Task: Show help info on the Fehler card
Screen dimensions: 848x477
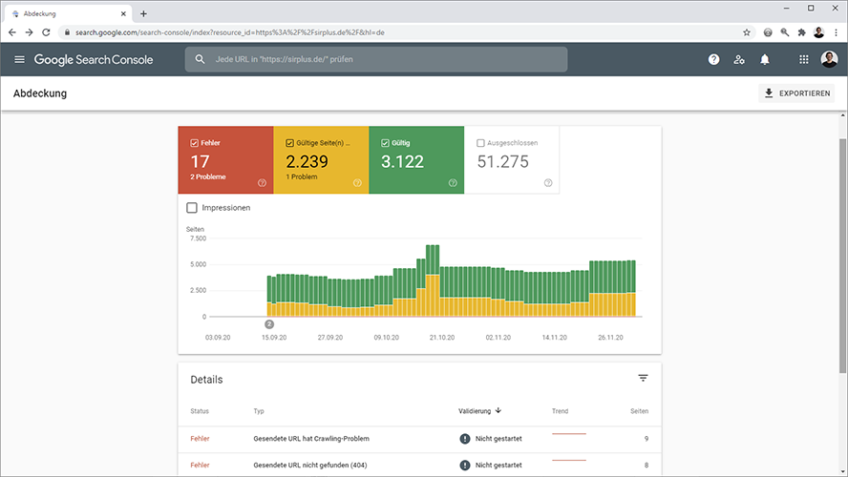Action: coord(263,183)
